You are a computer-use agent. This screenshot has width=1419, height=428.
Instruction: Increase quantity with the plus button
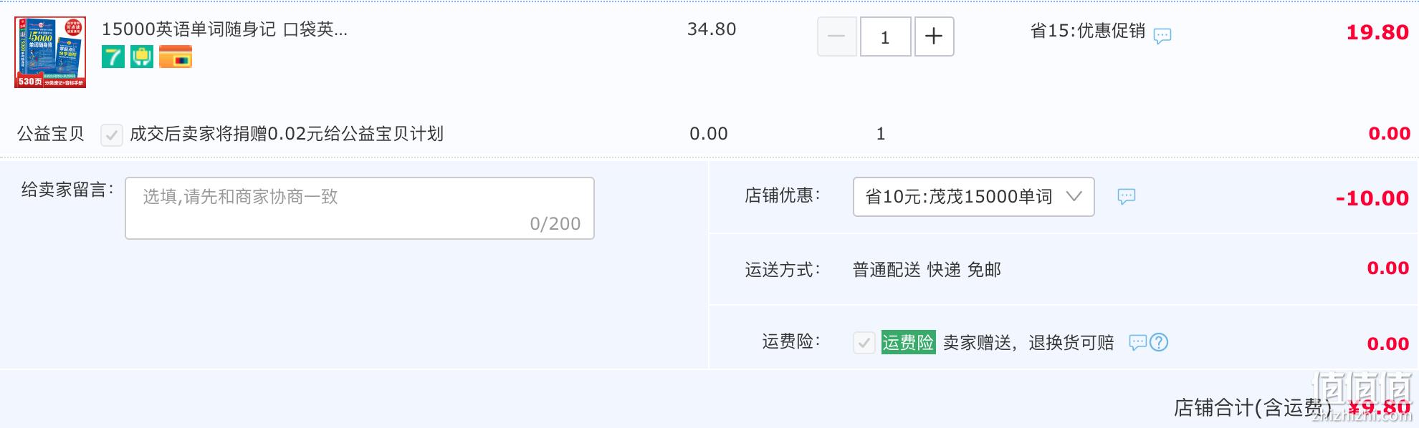click(934, 37)
